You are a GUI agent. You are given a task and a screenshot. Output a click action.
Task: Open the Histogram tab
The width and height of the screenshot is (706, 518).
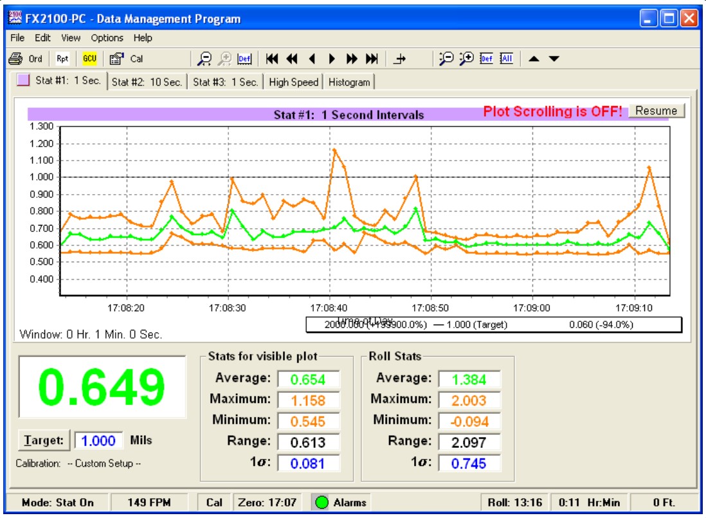tap(349, 82)
